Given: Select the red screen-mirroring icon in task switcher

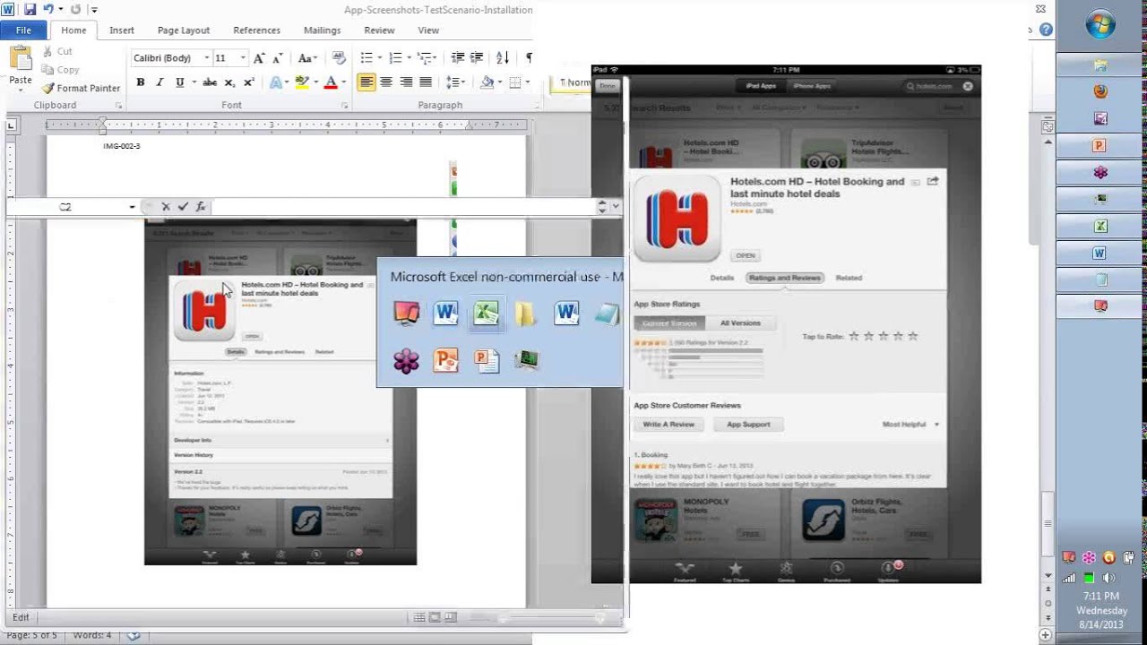Looking at the screenshot, I should [x=406, y=313].
